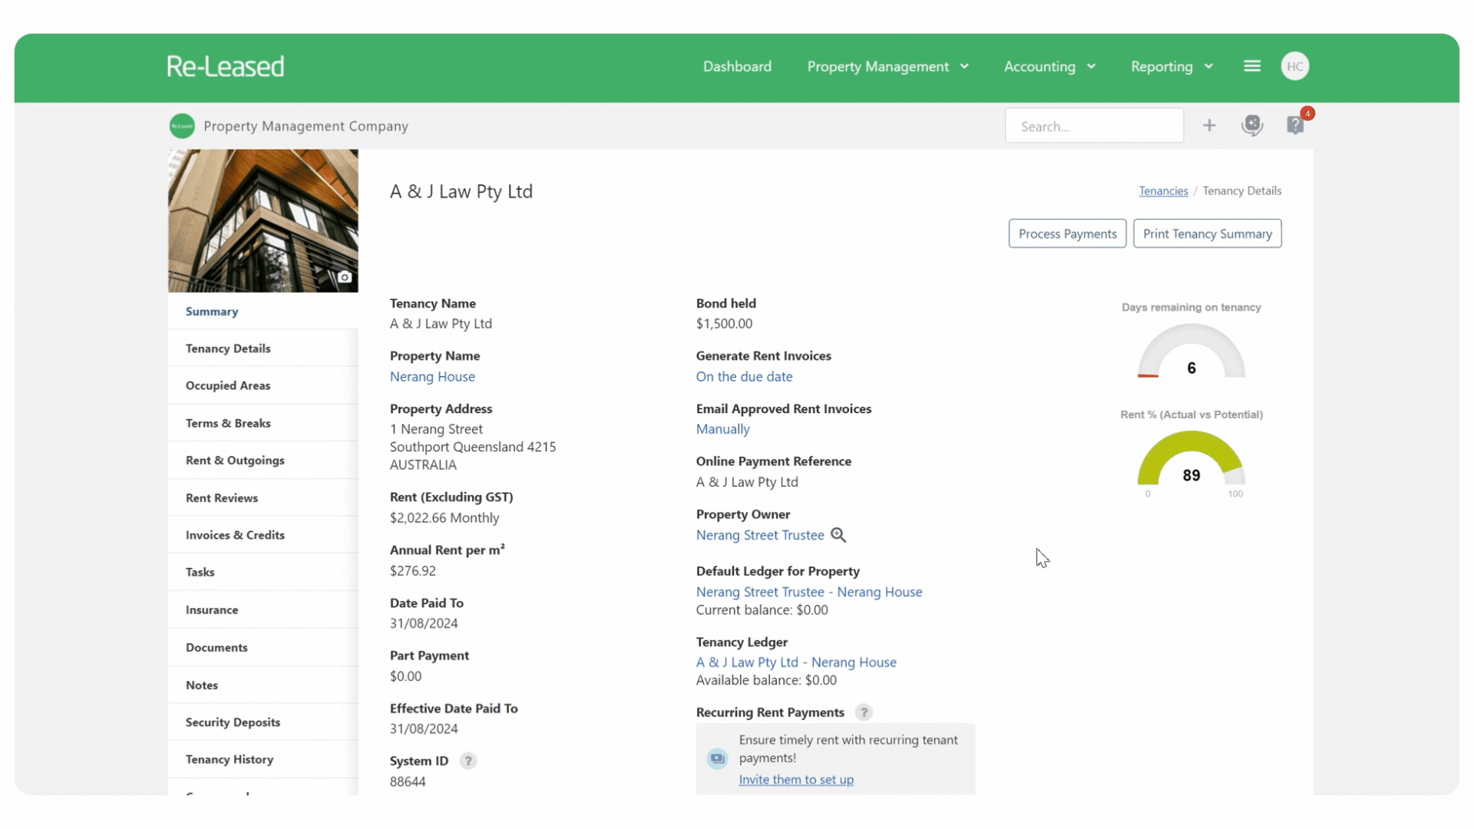Change the property photo via camera icon
The width and height of the screenshot is (1474, 829).
[x=345, y=277]
